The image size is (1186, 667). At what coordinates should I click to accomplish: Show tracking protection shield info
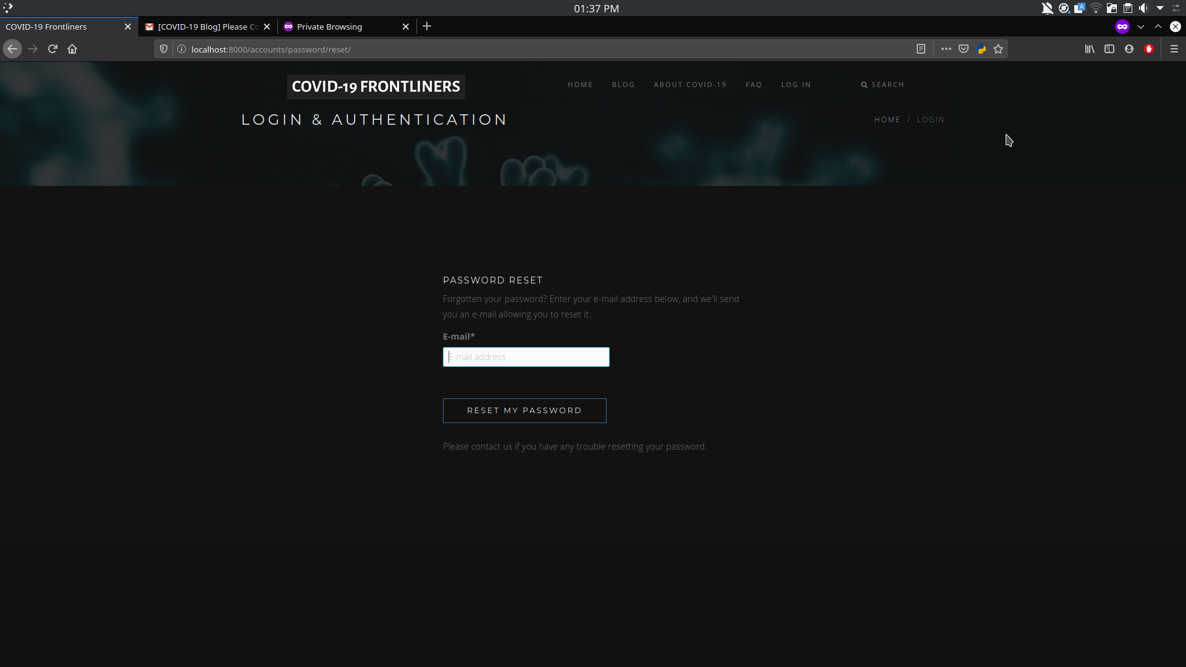coord(164,49)
